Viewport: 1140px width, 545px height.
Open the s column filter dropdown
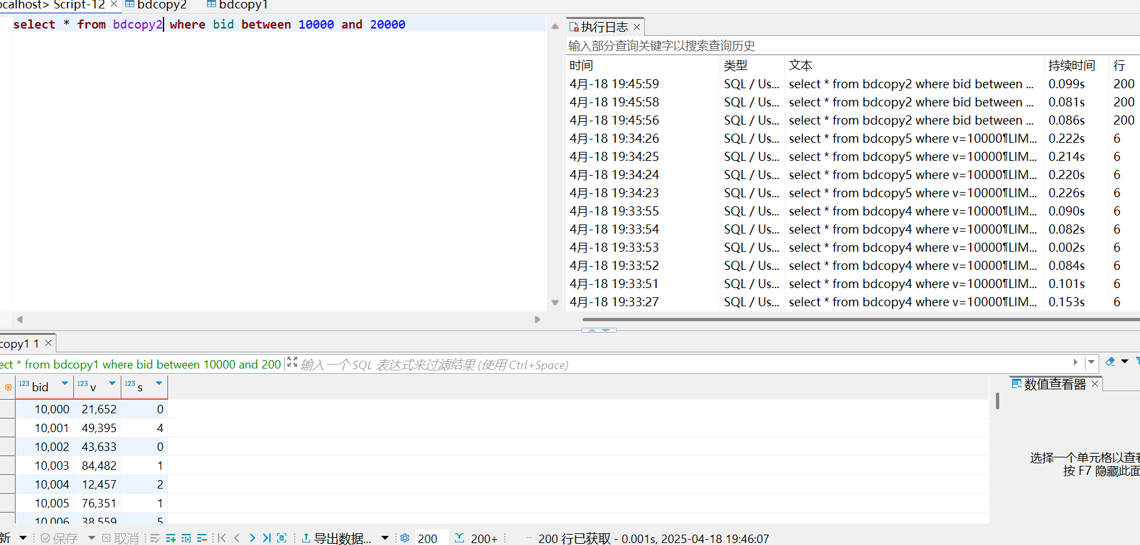click(159, 383)
